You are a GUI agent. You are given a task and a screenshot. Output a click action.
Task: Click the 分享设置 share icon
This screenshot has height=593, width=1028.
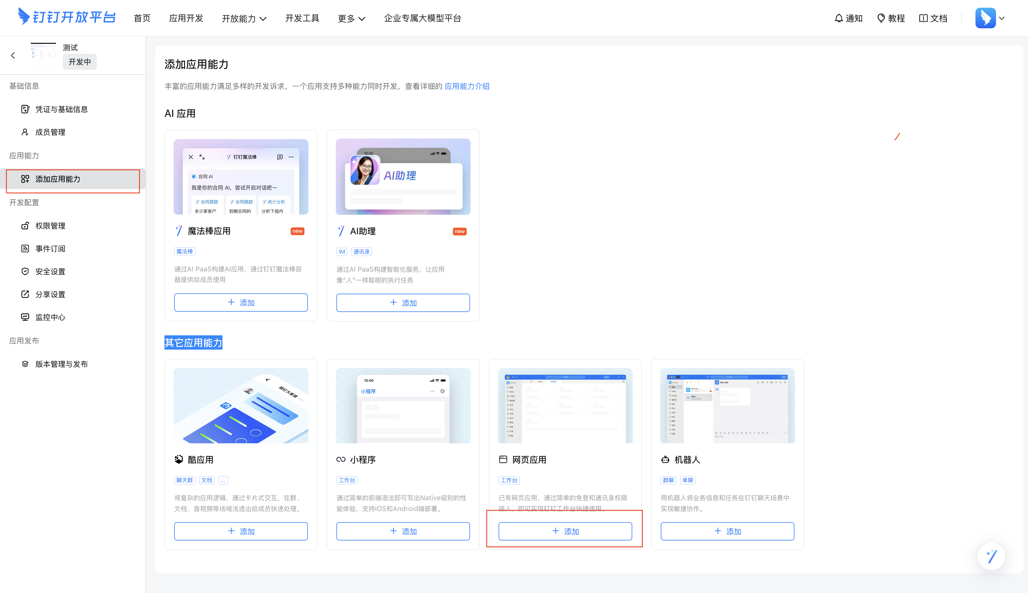click(25, 294)
